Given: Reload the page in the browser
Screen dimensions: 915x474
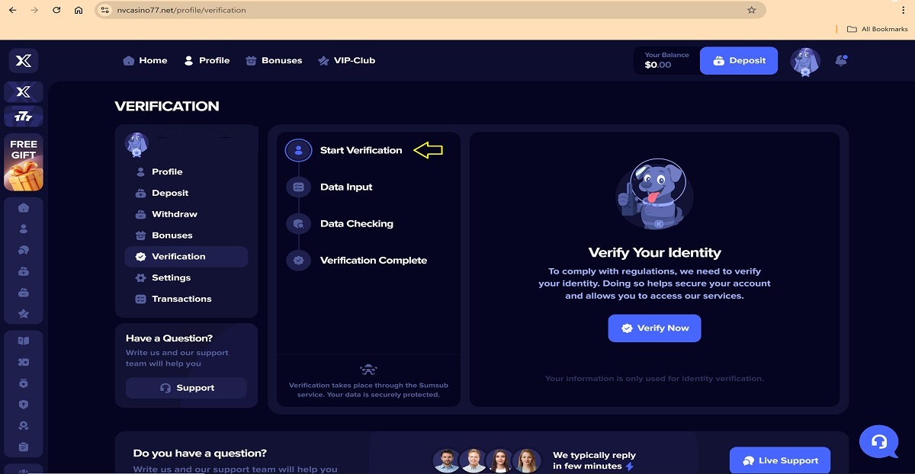Looking at the screenshot, I should [56, 11].
